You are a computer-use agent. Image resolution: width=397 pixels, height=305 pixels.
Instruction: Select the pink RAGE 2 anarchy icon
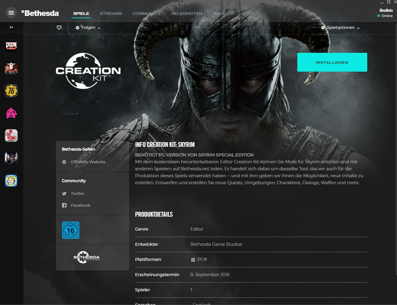[11, 113]
